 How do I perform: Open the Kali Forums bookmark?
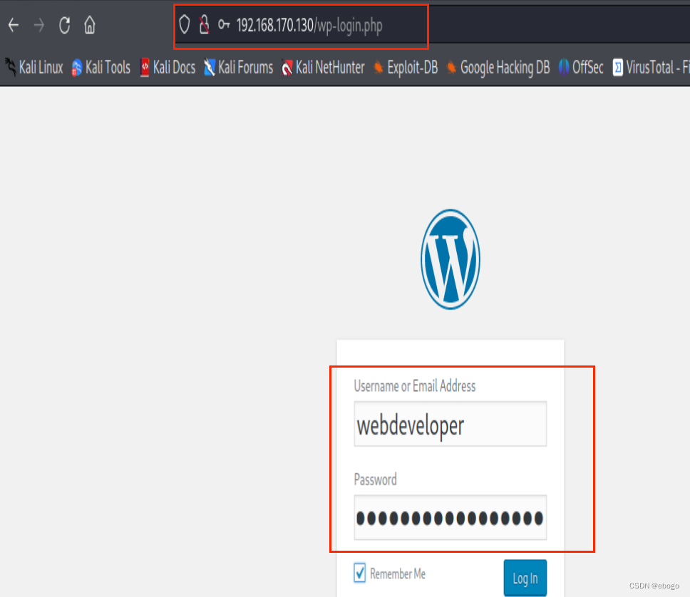[x=239, y=68]
